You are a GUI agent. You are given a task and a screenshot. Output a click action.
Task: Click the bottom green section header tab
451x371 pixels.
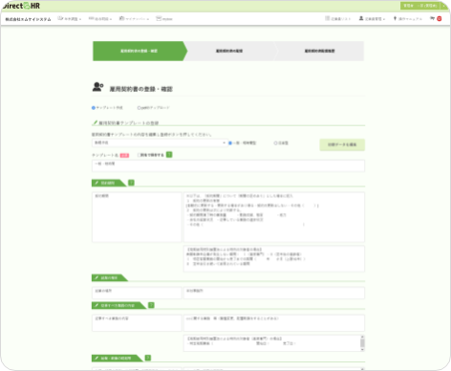click(x=117, y=359)
